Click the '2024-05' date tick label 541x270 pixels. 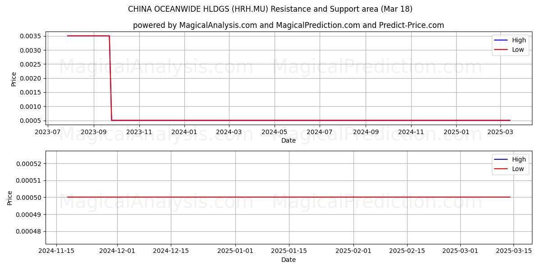pyautogui.click(x=274, y=132)
